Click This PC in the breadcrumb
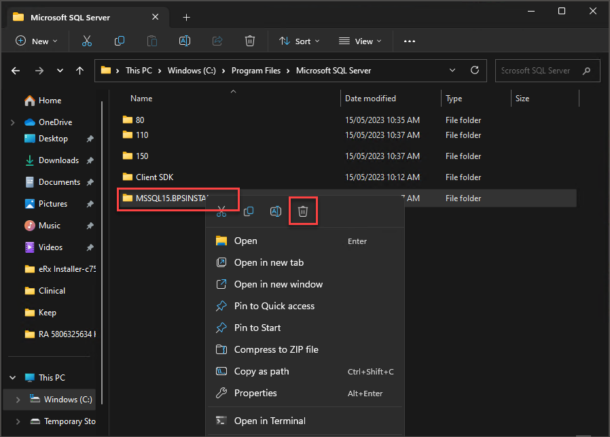Image resolution: width=610 pixels, height=437 pixels. coord(139,71)
